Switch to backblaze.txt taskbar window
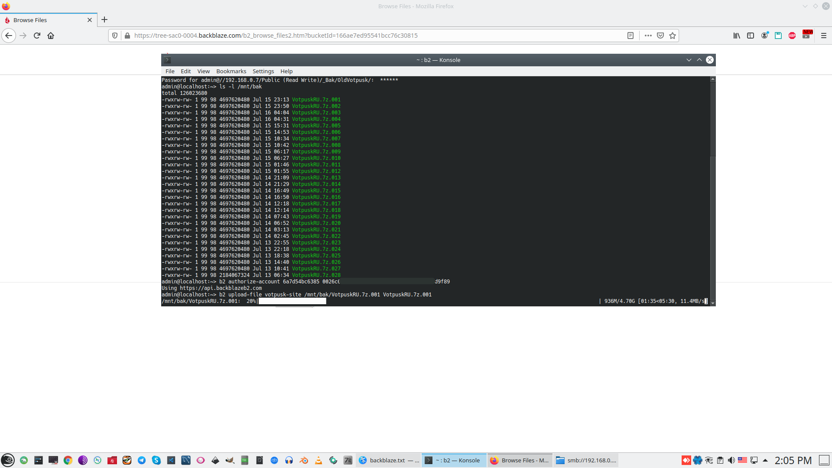Screen dimensions: 832x468 coord(389,460)
